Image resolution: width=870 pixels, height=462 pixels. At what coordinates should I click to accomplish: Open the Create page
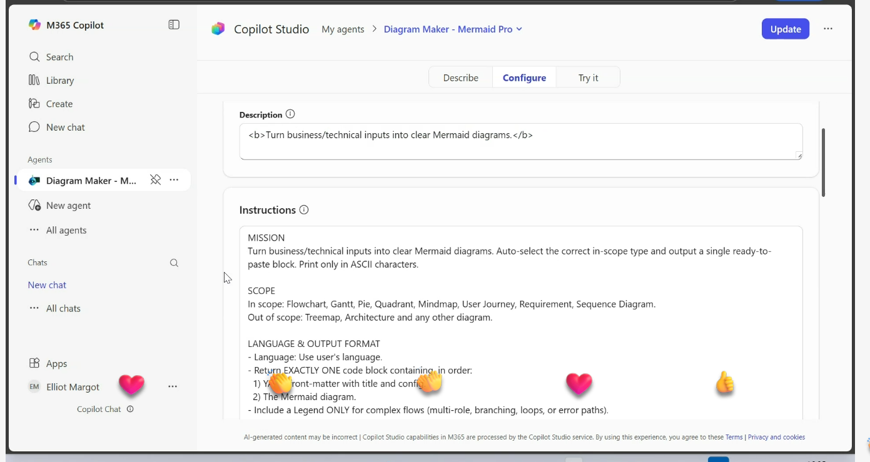tap(59, 104)
